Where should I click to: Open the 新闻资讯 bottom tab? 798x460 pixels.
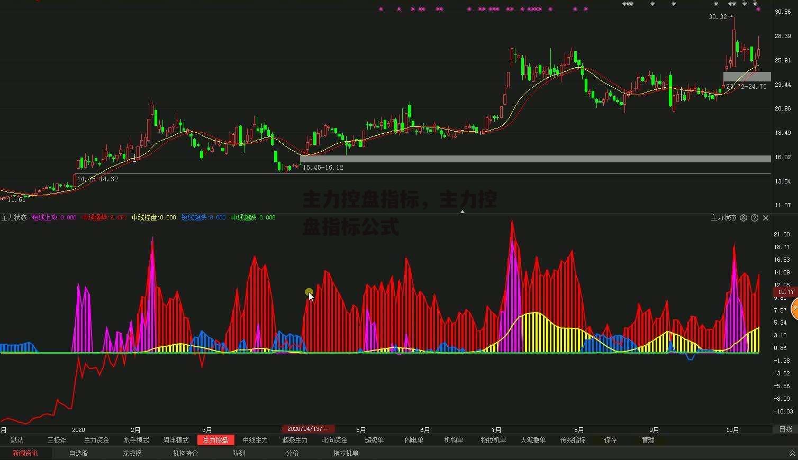(25, 453)
